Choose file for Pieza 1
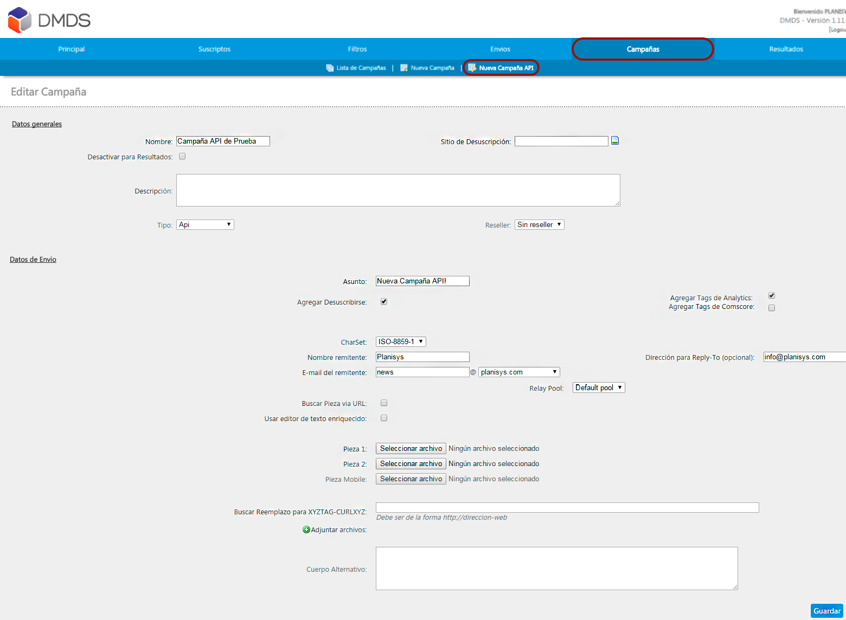 pyautogui.click(x=411, y=448)
